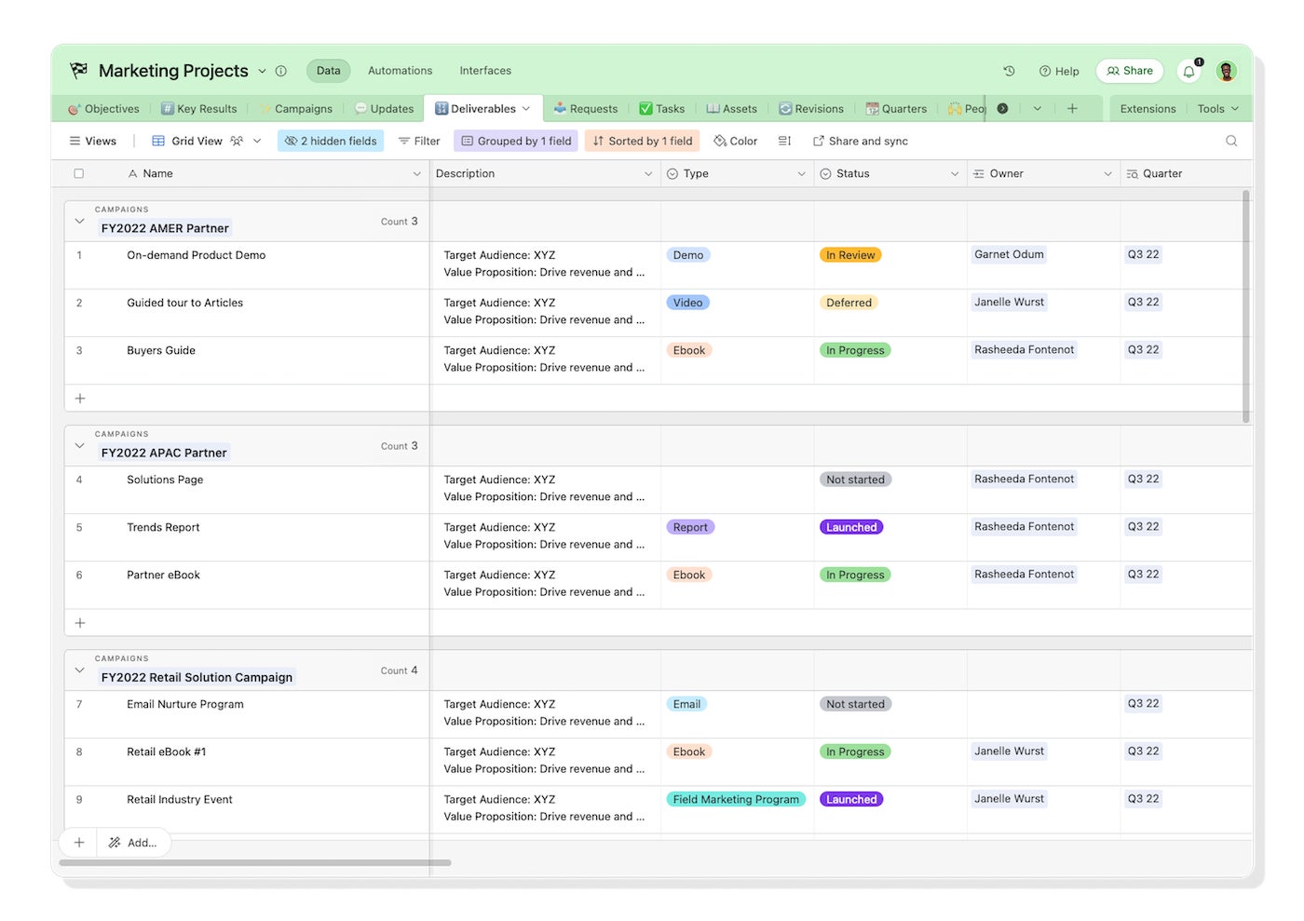Switch to Automations tab
Image resolution: width=1304 pixels, height=921 pixels.
click(400, 71)
